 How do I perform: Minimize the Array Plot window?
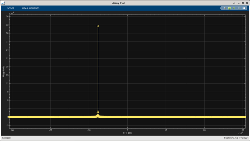(x=239, y=3)
